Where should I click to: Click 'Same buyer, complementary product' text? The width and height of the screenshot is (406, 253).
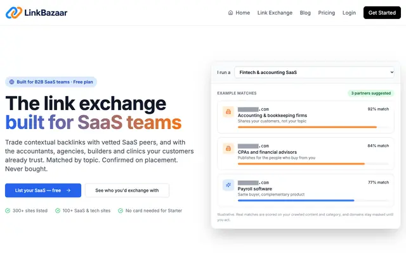[271, 194]
